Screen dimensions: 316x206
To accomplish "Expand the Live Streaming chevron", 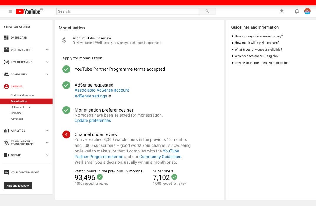I will pyautogui.click(x=47, y=62).
